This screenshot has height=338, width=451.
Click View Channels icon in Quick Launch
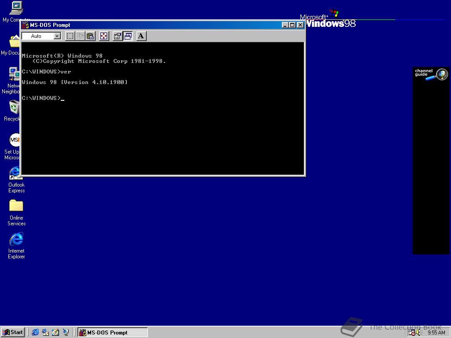[66, 333]
